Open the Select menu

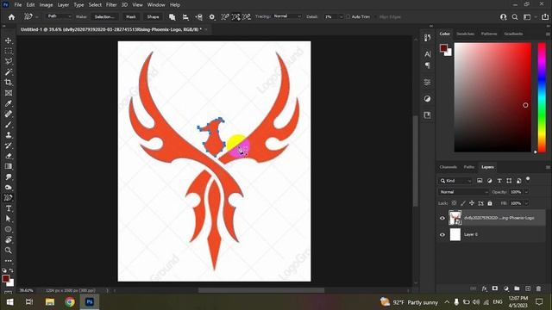95,5
